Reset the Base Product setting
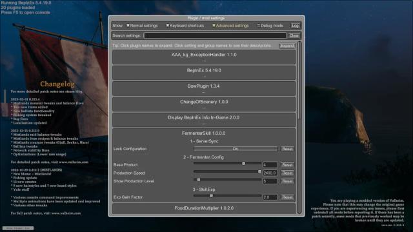The width and height of the screenshot is (413, 232). [287, 165]
